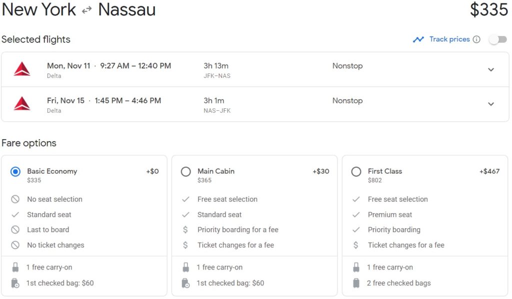Select the Main Cabin fare option

[x=186, y=172]
